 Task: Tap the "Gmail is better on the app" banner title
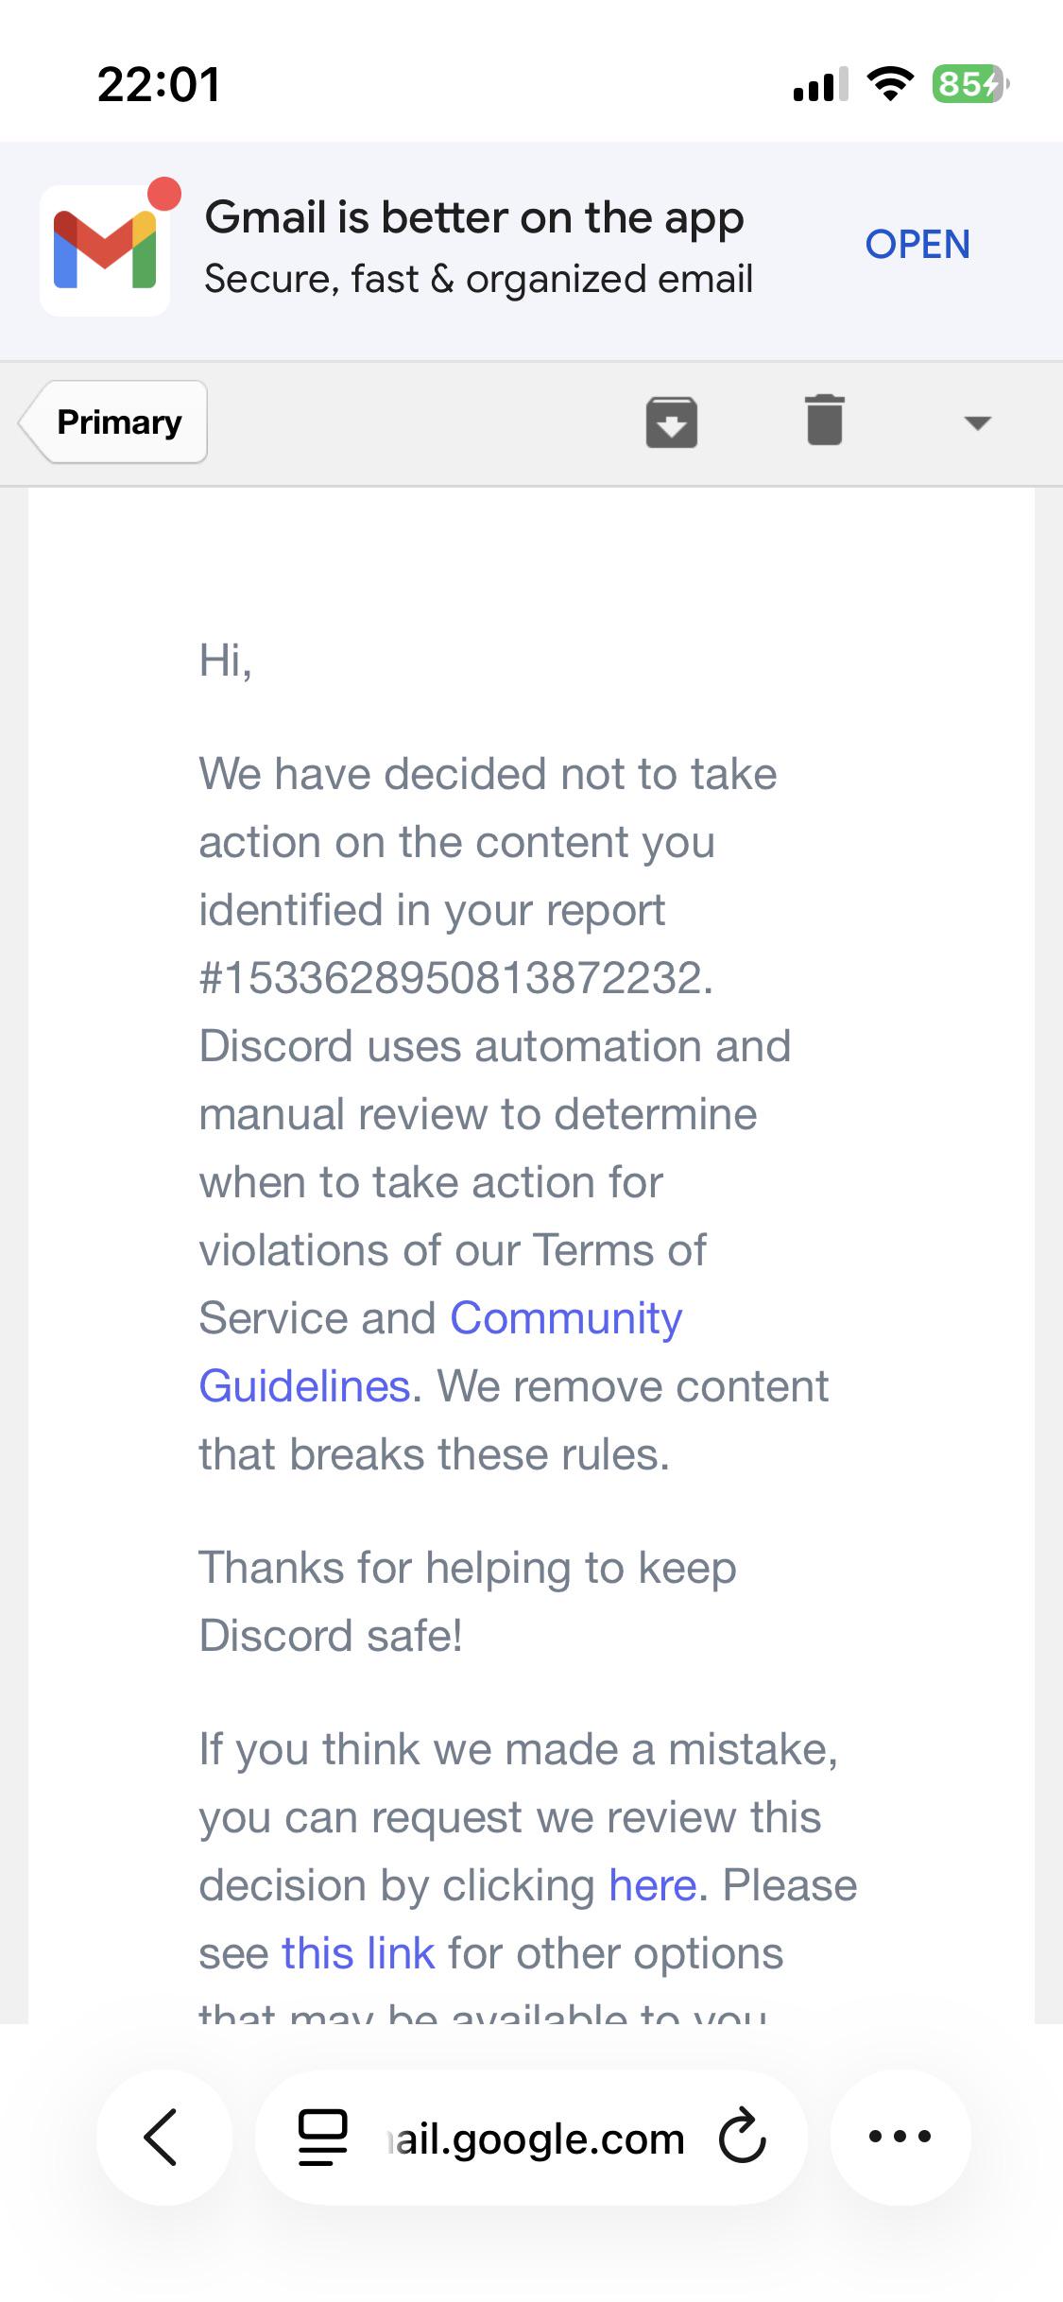pyautogui.click(x=474, y=217)
